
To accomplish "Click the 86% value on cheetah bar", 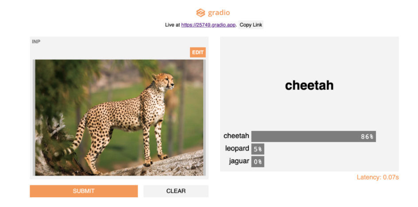I will 367,137.
